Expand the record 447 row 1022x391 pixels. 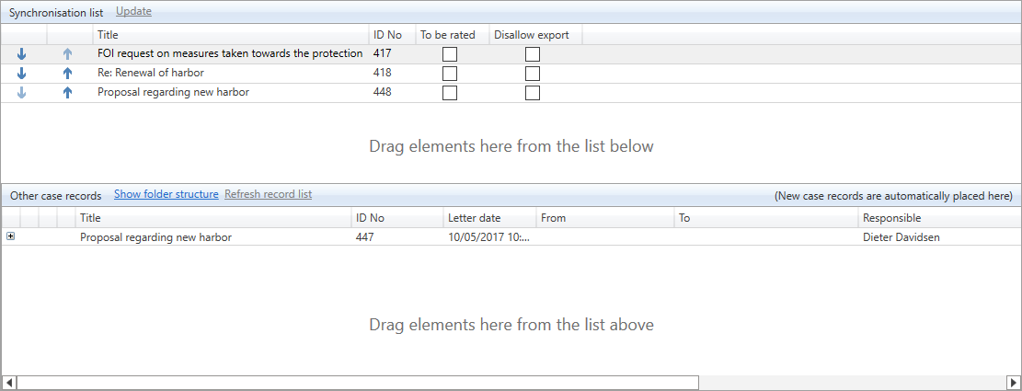[x=11, y=236]
